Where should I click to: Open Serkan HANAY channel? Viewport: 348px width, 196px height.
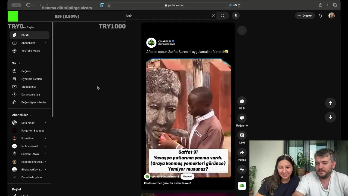[30, 154]
